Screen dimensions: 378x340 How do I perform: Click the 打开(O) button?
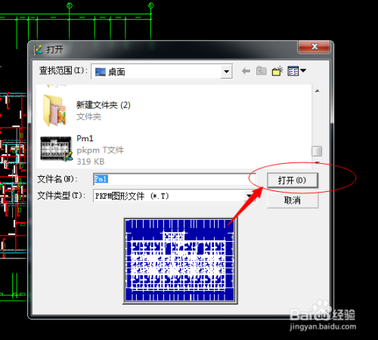[293, 181]
